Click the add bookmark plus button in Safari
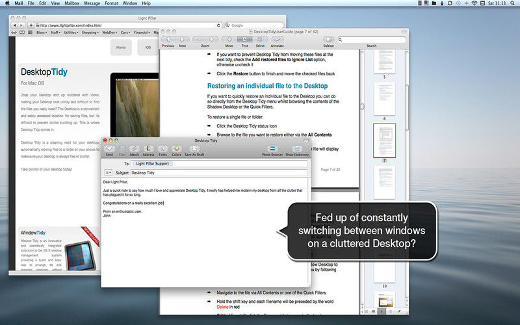520x325 pixels. (31, 25)
